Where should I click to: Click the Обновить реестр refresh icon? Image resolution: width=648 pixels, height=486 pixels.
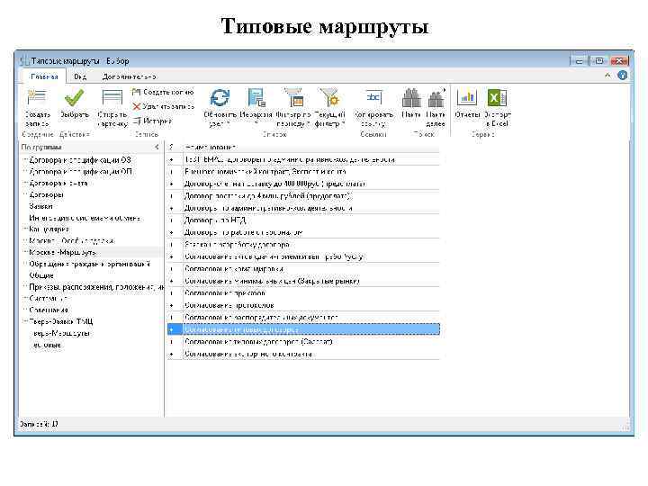tap(220, 98)
